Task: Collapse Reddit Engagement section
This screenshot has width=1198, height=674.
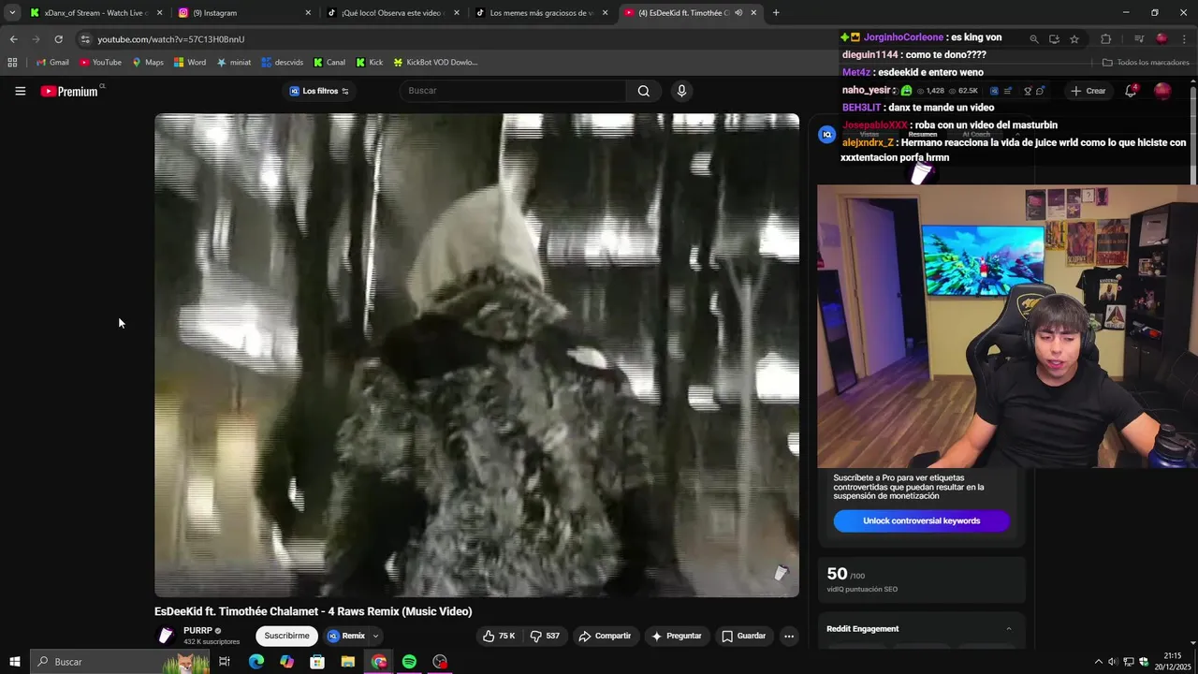Action: pos(1008,629)
